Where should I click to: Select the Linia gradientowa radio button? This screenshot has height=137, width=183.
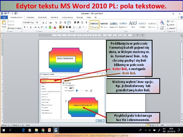point(64,85)
